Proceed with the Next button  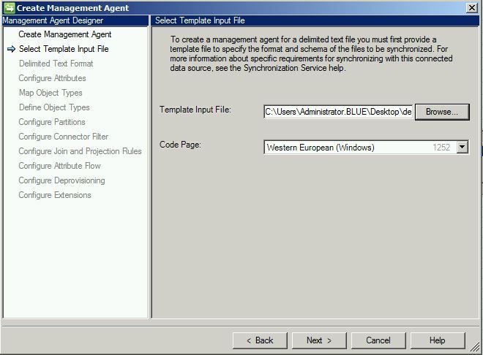[319, 340]
